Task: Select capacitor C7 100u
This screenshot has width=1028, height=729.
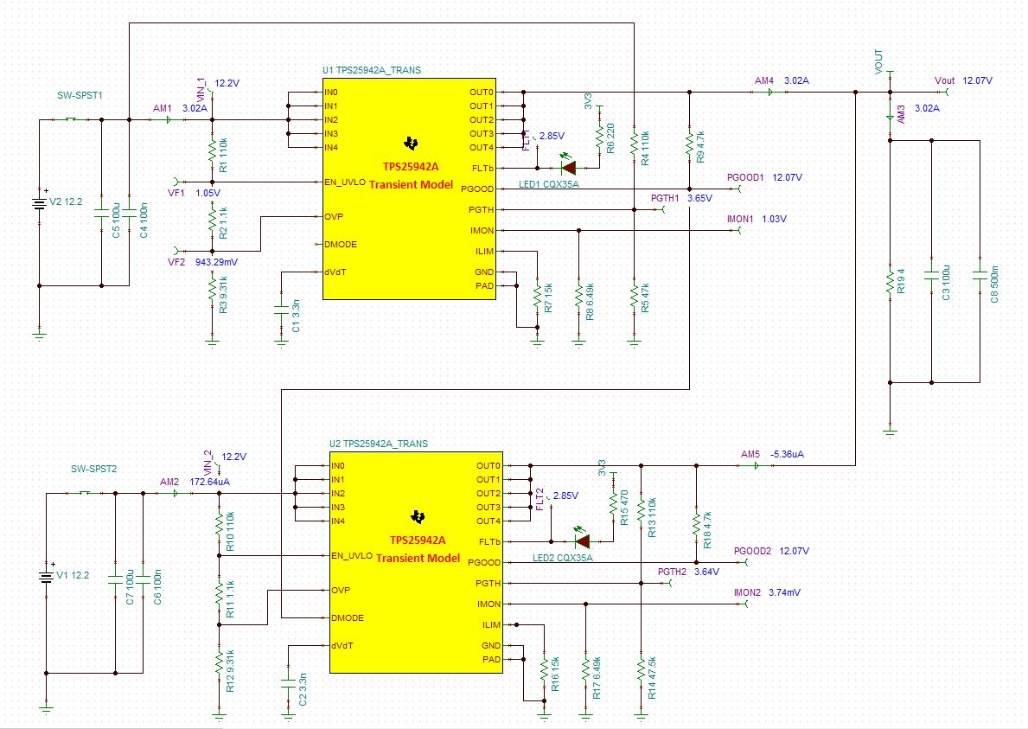Action: coord(115,581)
